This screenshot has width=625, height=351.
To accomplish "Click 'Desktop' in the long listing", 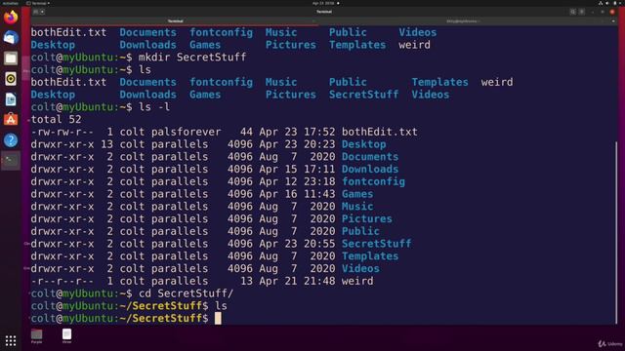I will (x=364, y=144).
